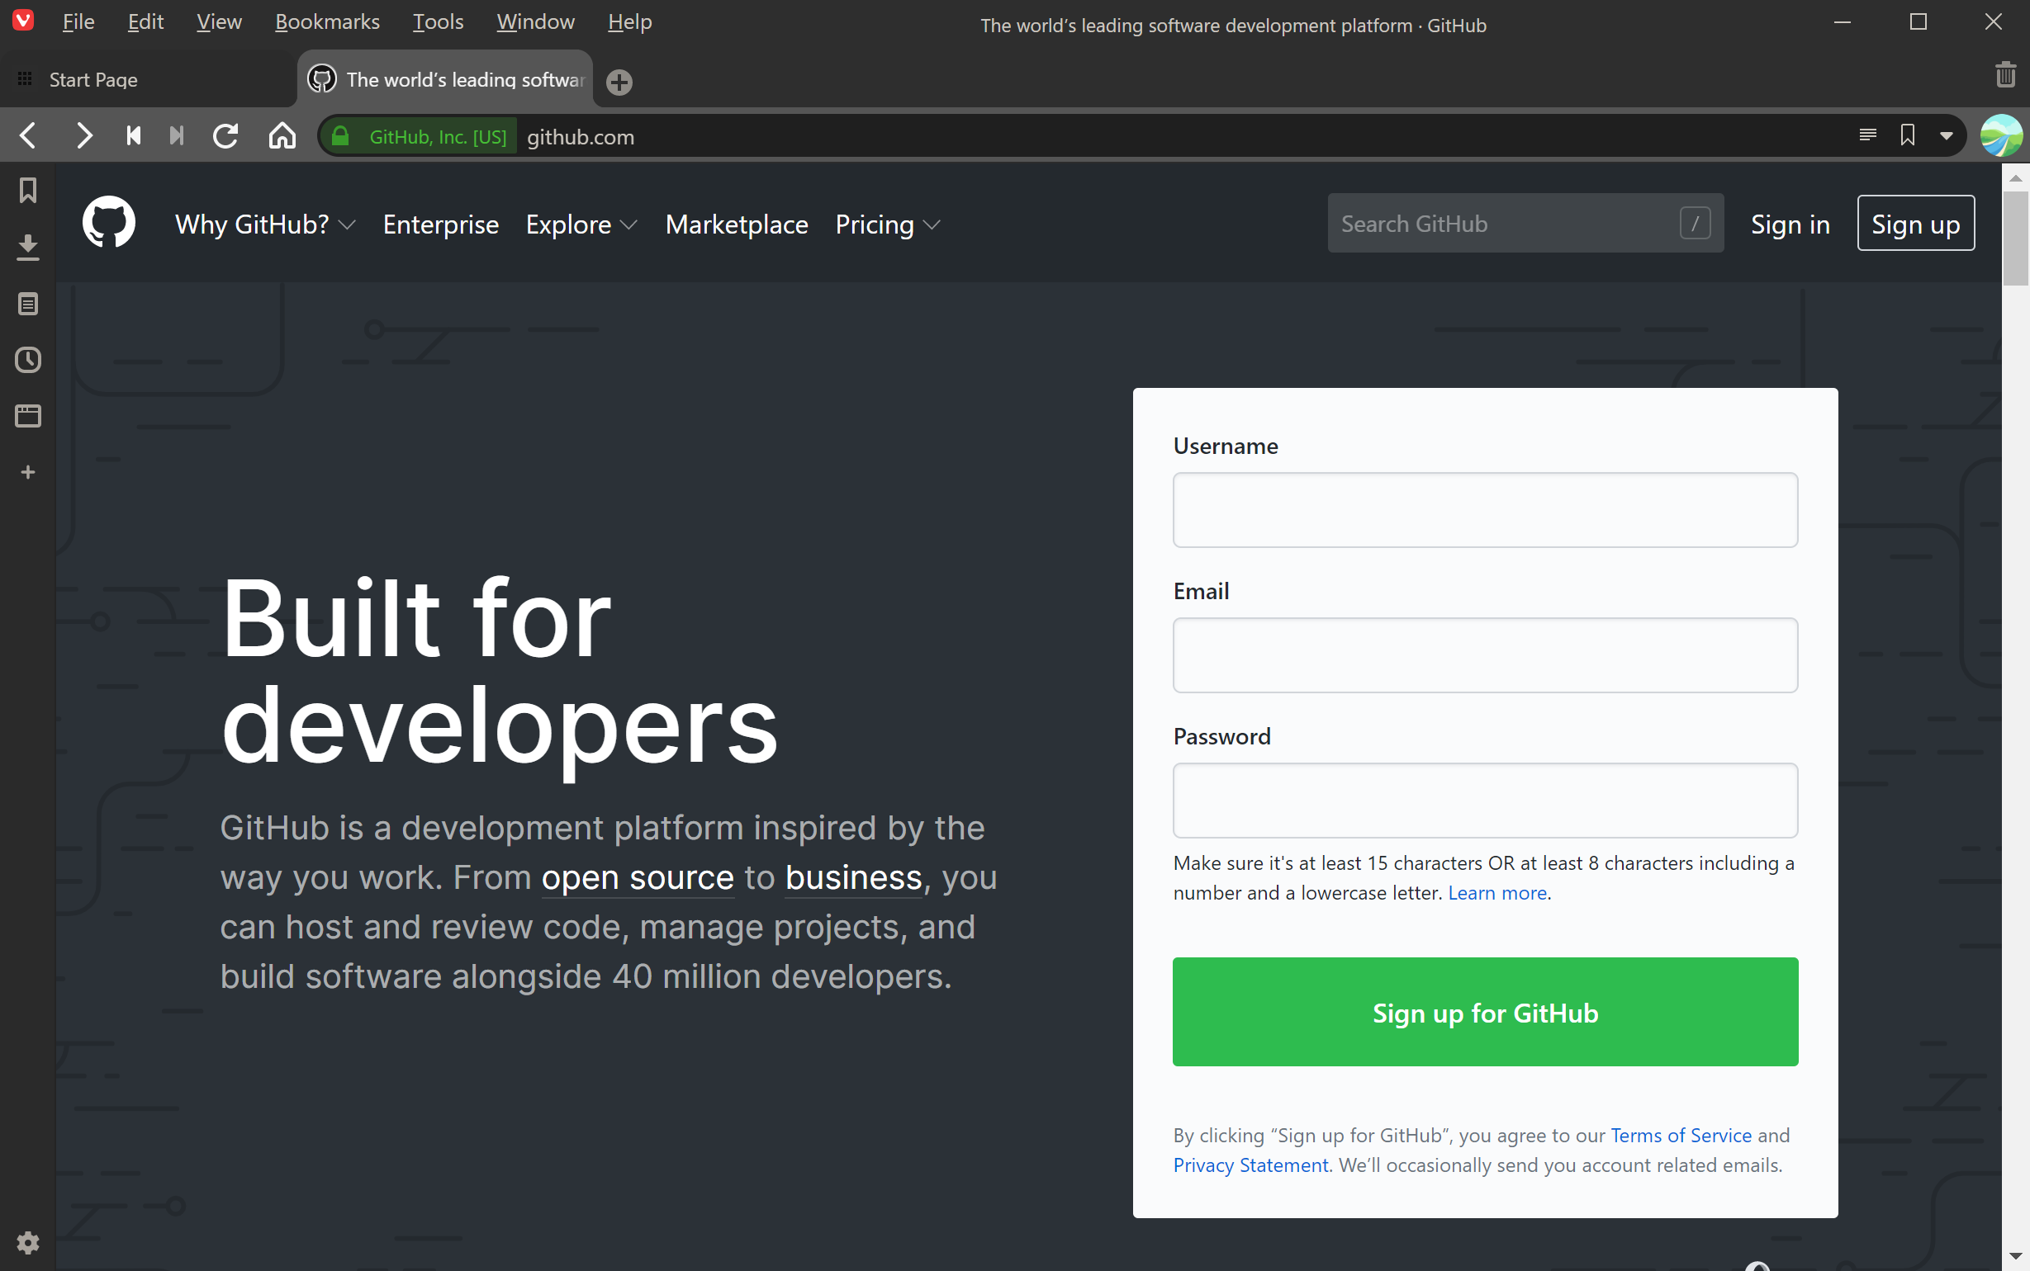Open the Downloads panel in sidebar
Viewport: 2030px width, 1271px height.
pos(28,247)
